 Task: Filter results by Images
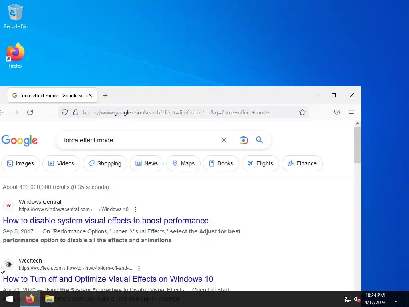(20, 163)
